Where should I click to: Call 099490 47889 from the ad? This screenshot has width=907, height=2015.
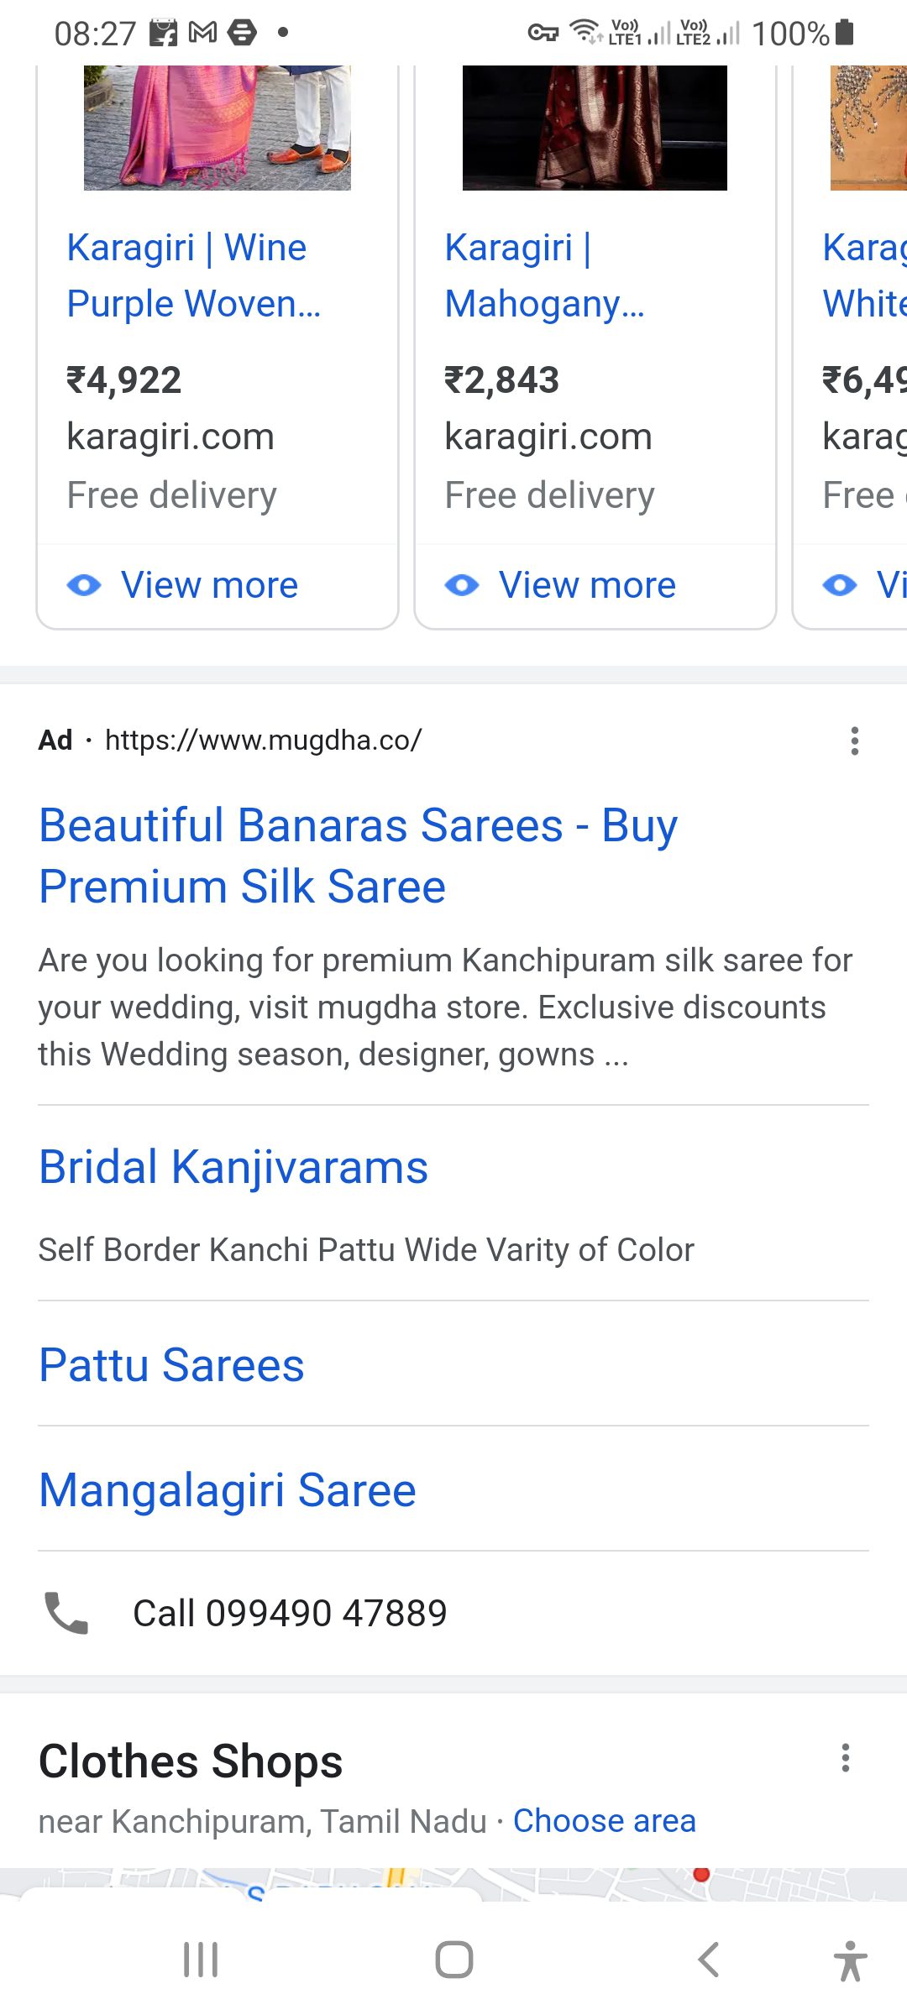click(x=290, y=1613)
